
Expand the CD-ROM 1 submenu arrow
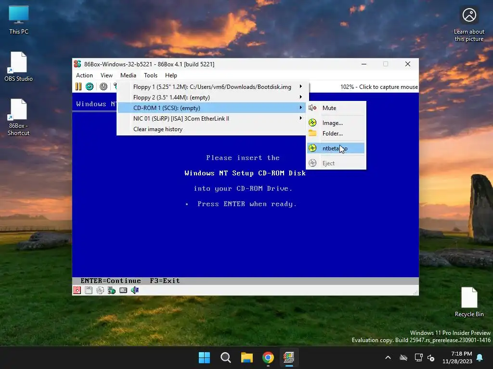click(300, 108)
